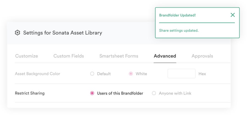Screen dimensions: 247x115
Task: Enable the Anyone with Link radio
Action: click(154, 93)
